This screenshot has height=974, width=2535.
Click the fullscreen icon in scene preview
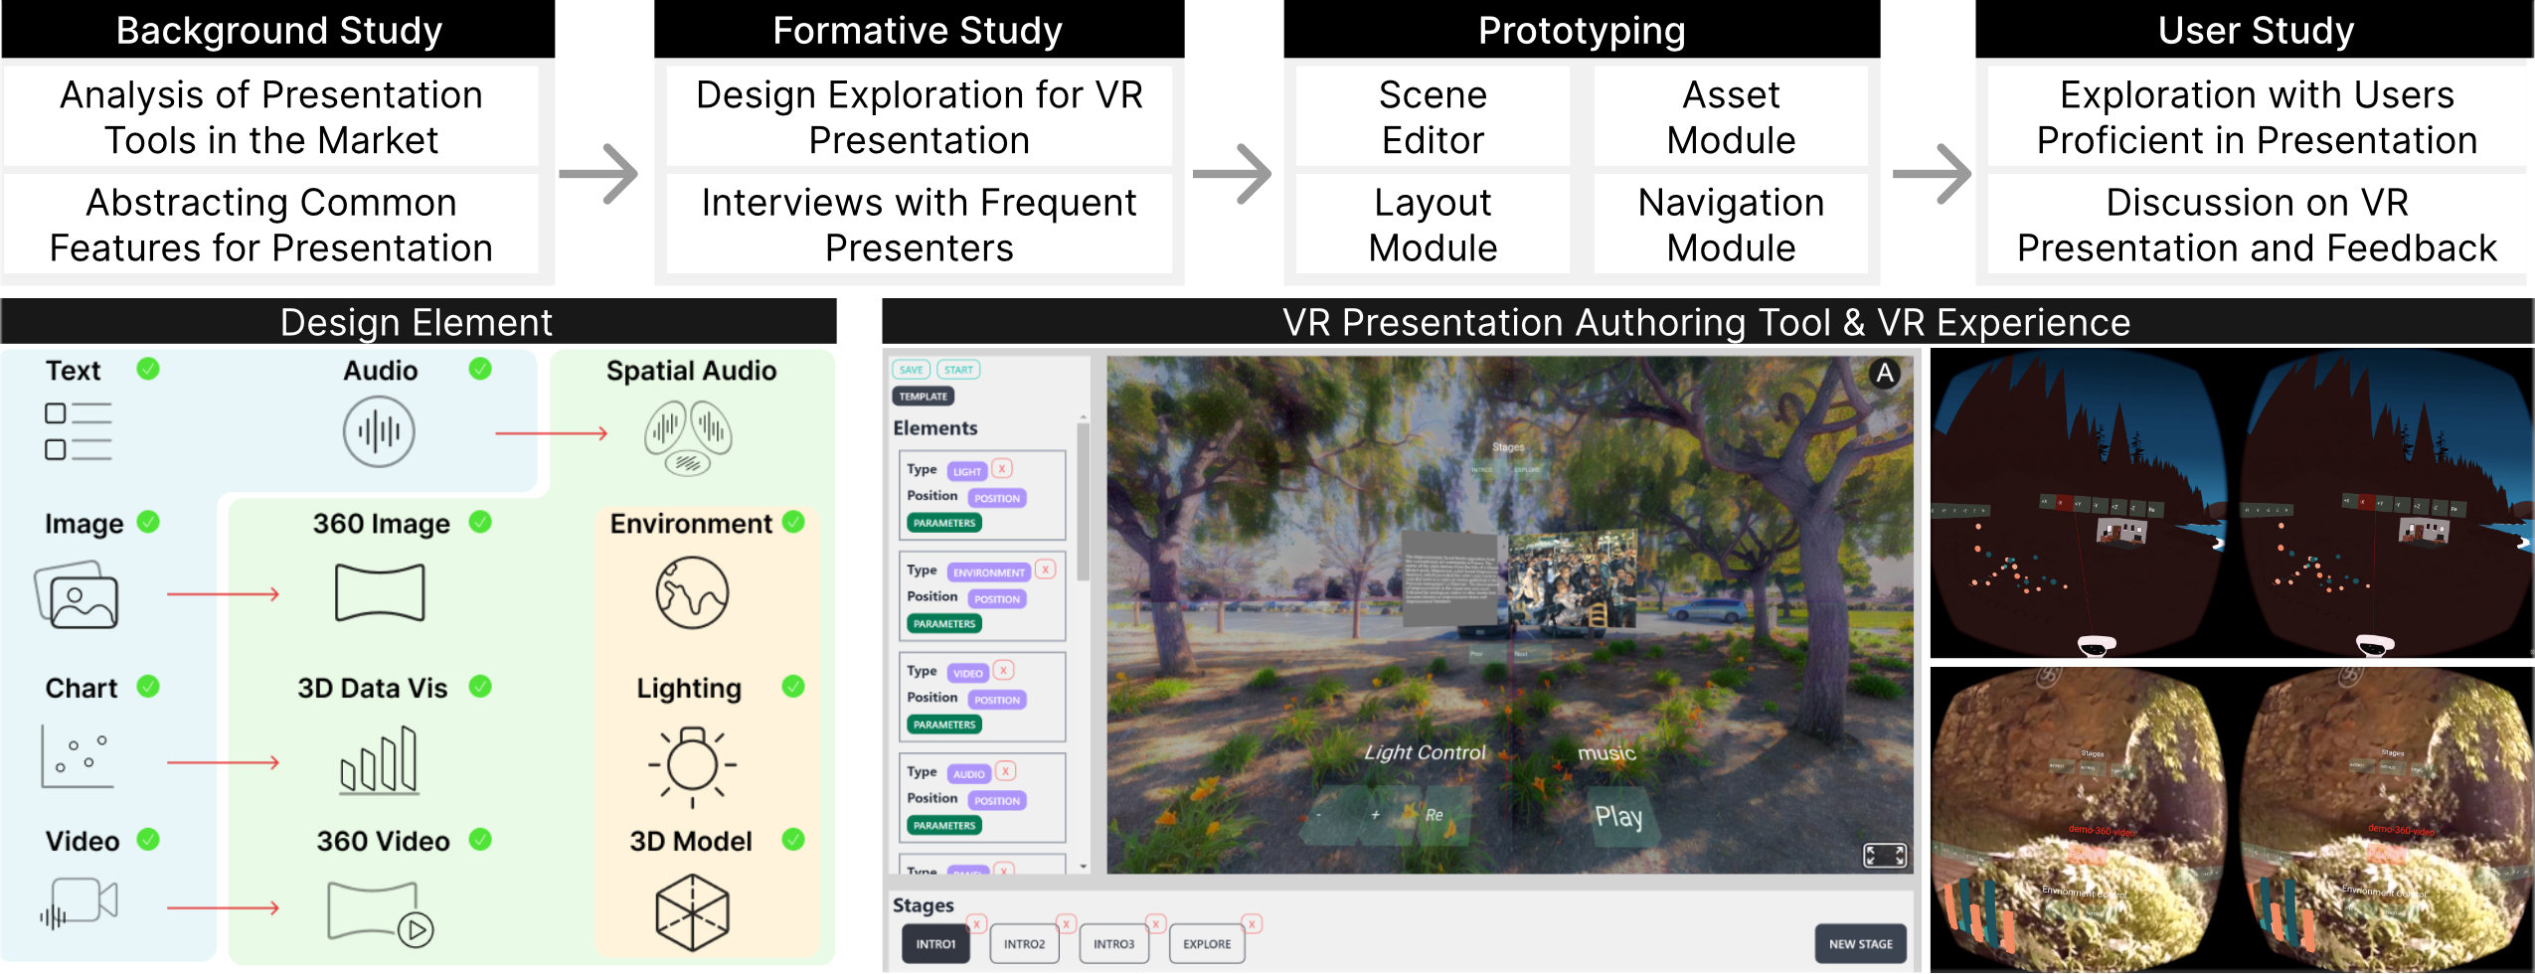pyautogui.click(x=1884, y=855)
